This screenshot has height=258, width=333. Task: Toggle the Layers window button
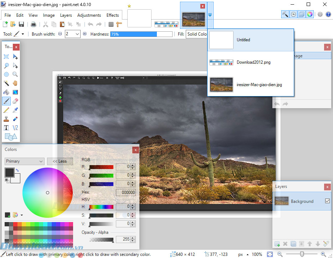tap(302, 14)
